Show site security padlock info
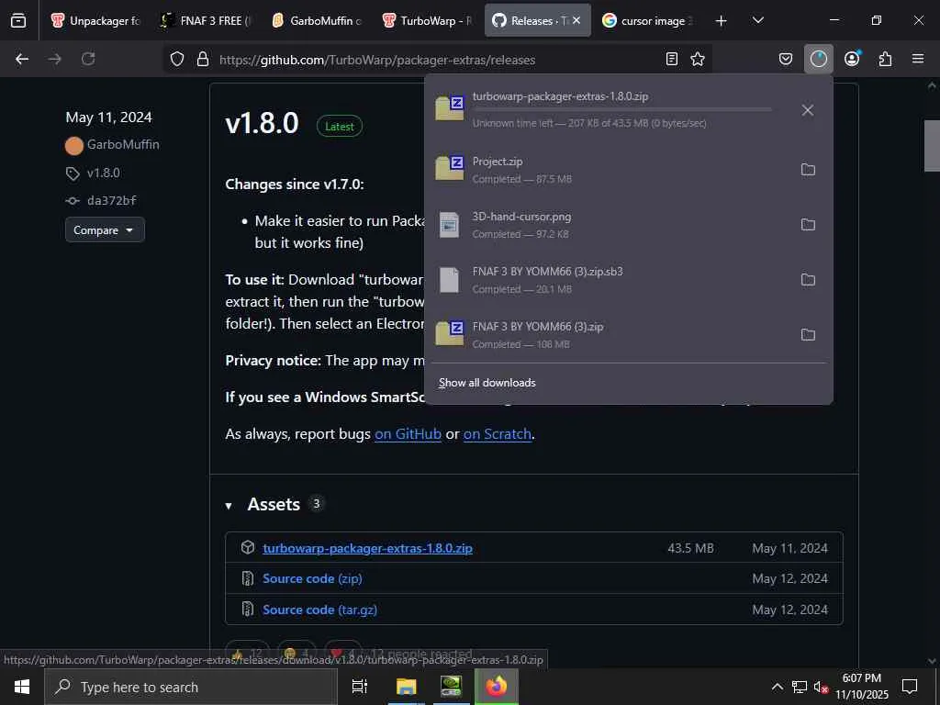This screenshot has width=940, height=705. (x=203, y=59)
